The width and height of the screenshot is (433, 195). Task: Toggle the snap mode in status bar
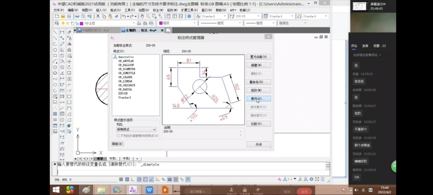point(121,179)
